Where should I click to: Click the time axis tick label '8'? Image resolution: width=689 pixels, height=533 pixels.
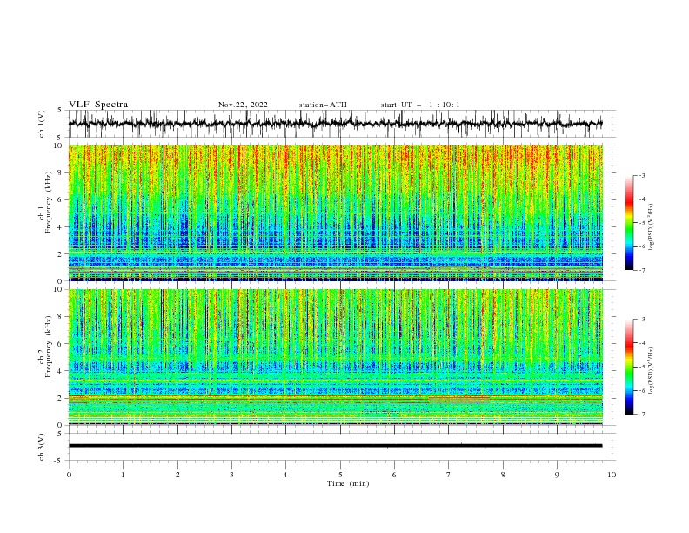pyautogui.click(x=503, y=475)
